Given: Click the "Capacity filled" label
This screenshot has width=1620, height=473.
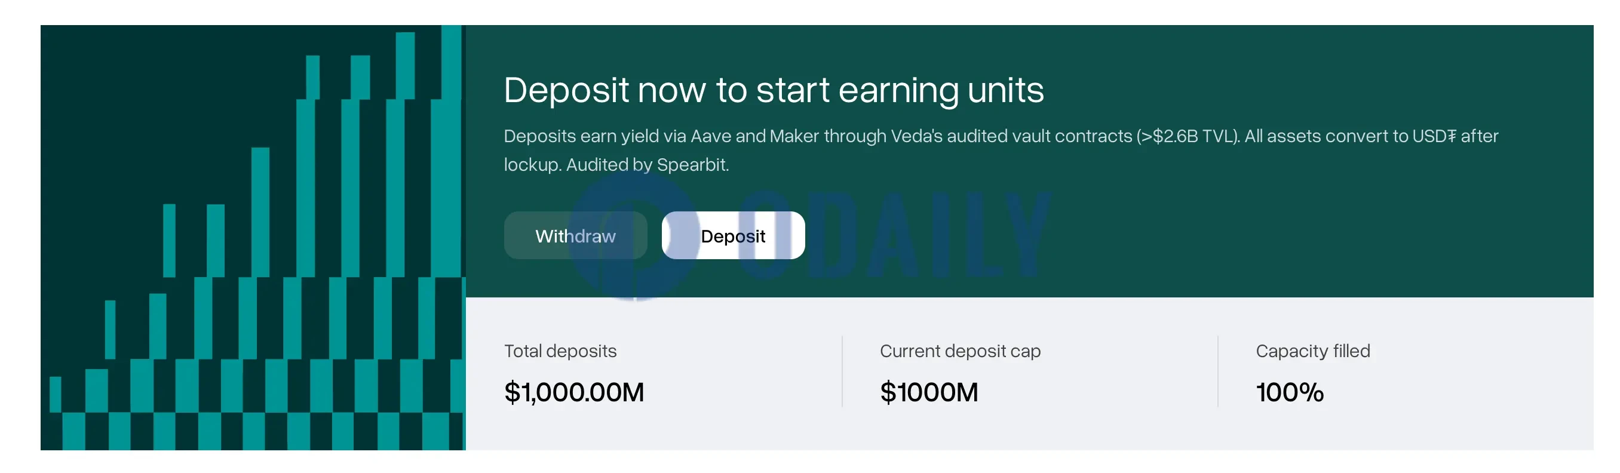Looking at the screenshot, I should (1312, 351).
